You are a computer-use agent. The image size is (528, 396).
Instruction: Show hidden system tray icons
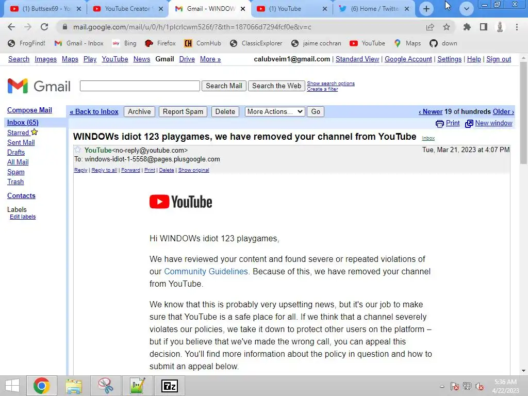coord(442,386)
